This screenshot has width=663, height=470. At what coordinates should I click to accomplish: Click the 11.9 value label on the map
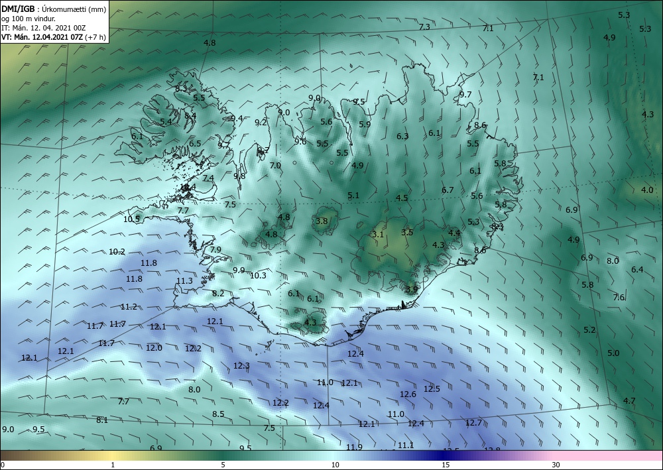354,447
